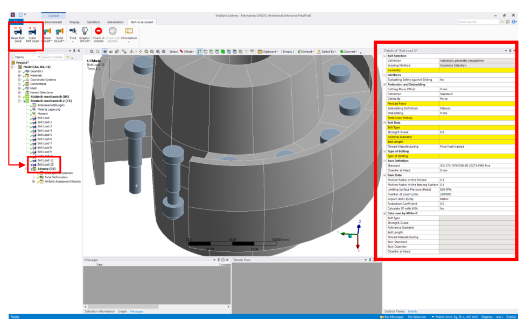Open the Mode selection dropdown
524x326 pixels.
pos(187,51)
